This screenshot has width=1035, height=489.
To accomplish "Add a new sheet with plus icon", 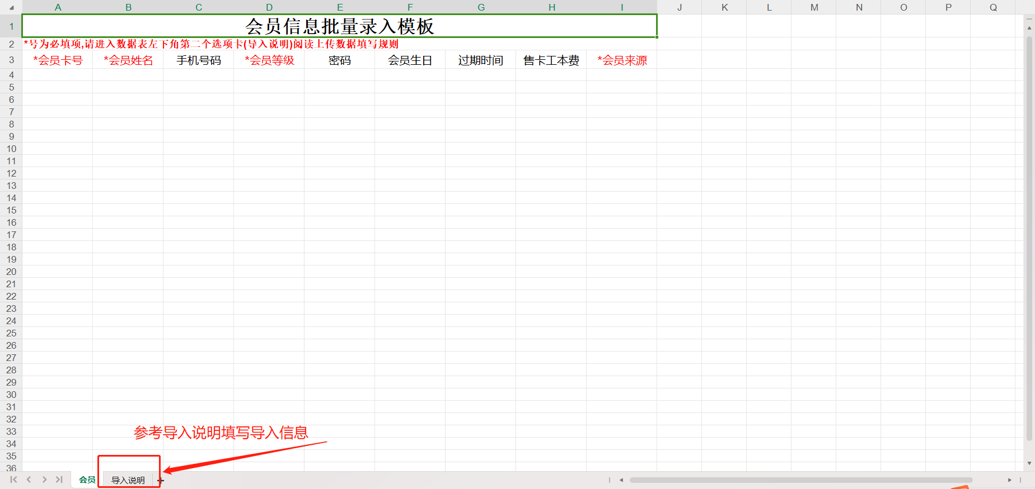I will click(x=161, y=481).
